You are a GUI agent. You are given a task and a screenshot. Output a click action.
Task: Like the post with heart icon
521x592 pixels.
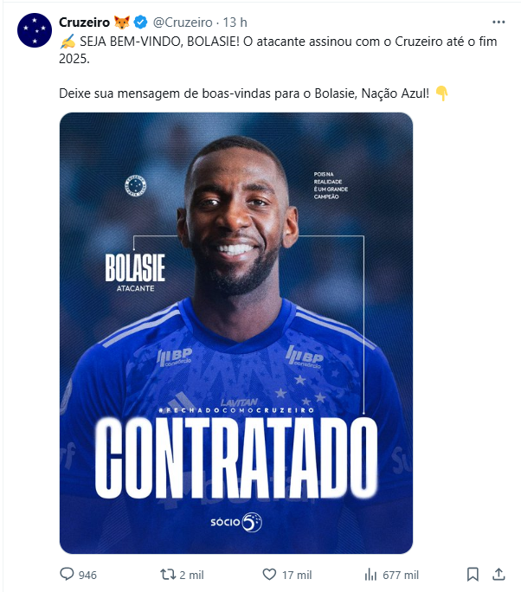click(x=269, y=575)
